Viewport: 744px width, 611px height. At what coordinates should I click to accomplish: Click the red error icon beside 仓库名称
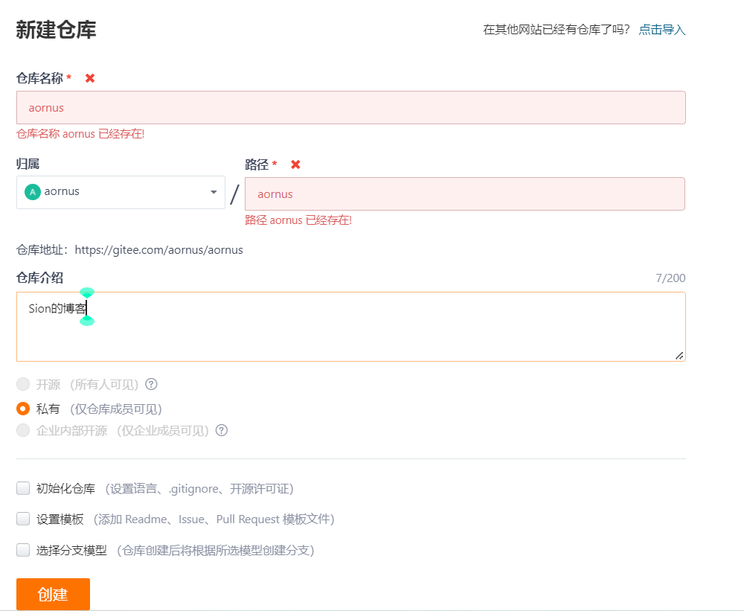(x=89, y=77)
